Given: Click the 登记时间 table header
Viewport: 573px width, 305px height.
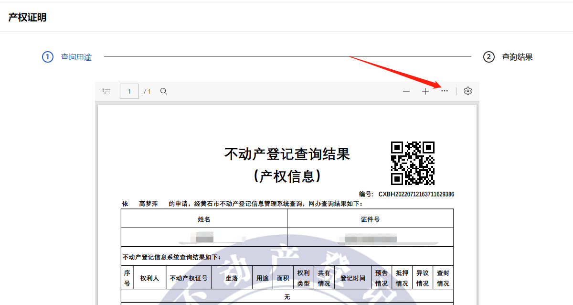Looking at the screenshot, I should point(353,278).
